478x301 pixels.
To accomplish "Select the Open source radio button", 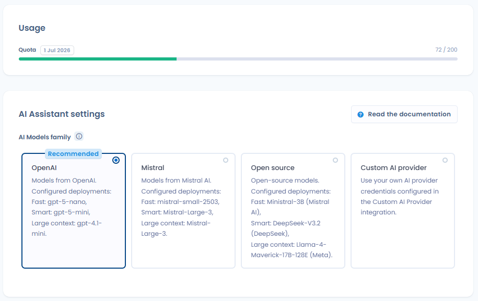I will coord(335,160).
